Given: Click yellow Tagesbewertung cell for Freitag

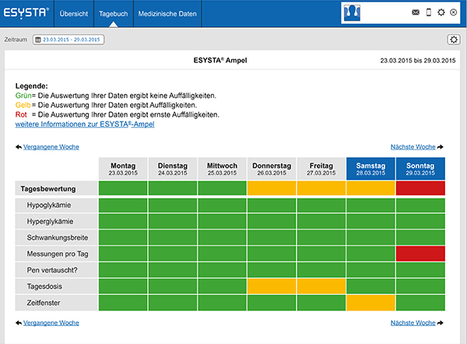Looking at the screenshot, I should click(321, 188).
